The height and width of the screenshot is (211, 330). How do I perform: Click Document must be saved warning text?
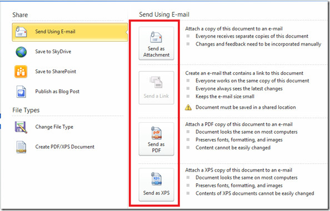246,107
